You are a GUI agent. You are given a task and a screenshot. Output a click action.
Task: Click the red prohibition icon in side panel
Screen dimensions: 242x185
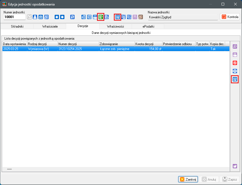(235, 63)
